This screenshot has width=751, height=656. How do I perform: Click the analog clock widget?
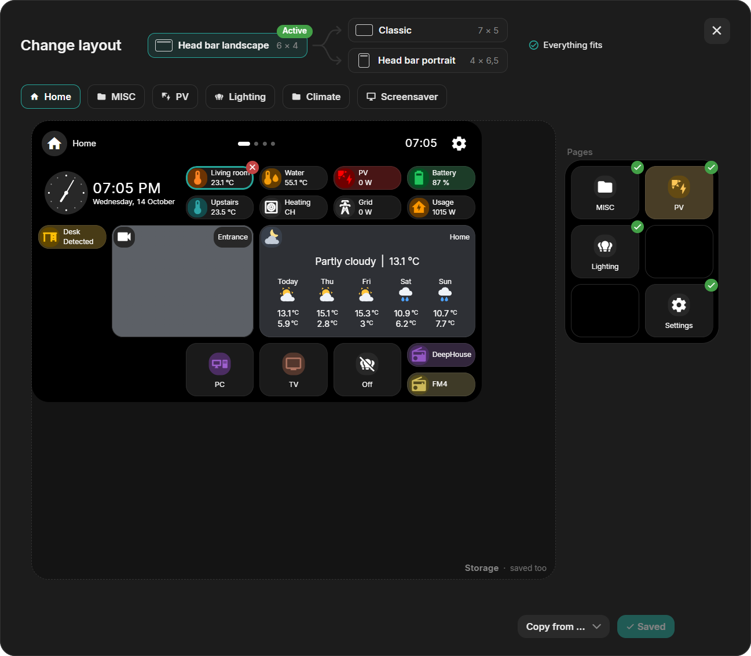click(66, 193)
